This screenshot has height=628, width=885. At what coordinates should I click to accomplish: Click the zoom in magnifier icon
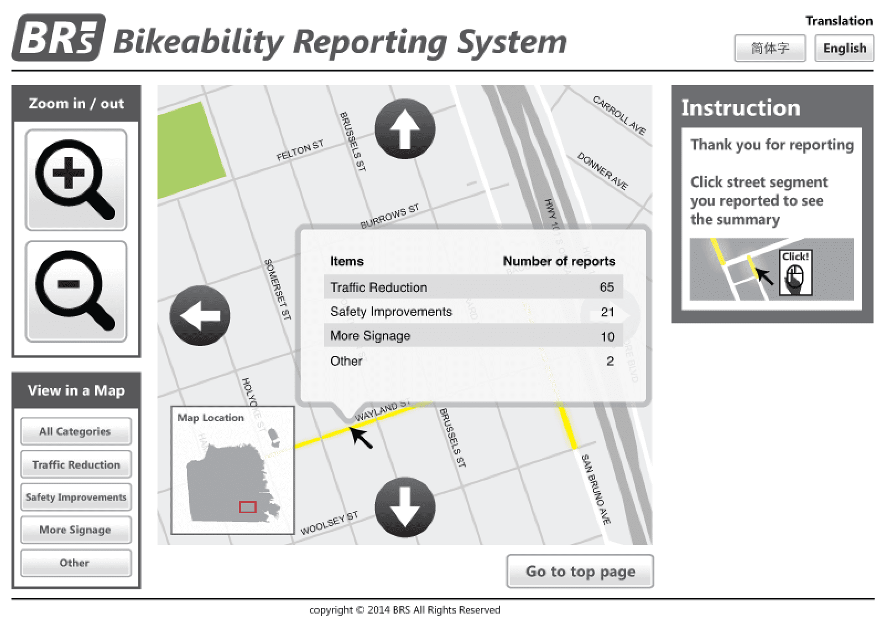(76, 180)
